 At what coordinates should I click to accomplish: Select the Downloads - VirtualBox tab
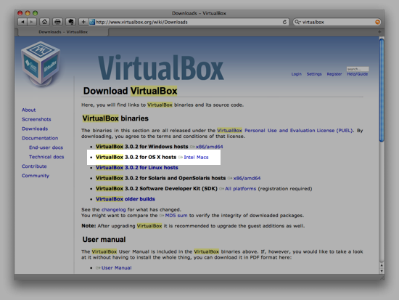tap(63, 32)
